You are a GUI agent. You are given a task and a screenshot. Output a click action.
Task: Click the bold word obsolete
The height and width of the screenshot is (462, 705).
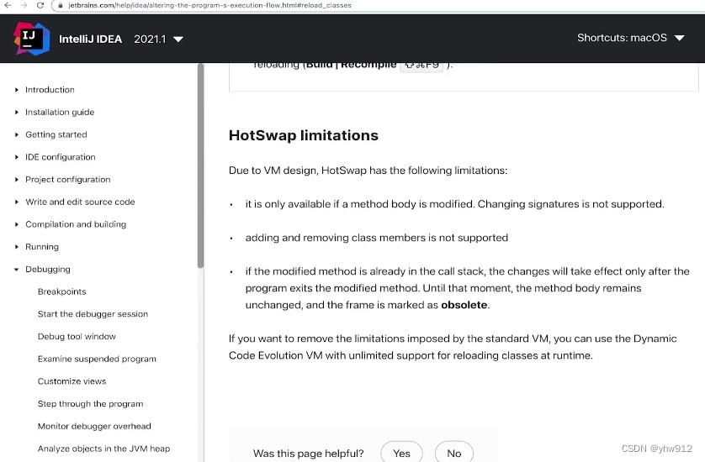coord(464,305)
